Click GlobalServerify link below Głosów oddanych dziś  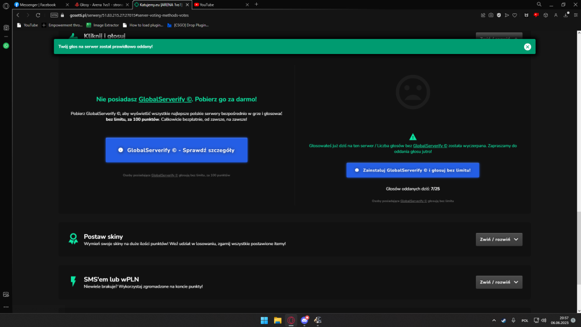click(x=414, y=201)
